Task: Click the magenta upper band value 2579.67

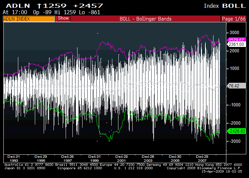Action: tap(236, 40)
